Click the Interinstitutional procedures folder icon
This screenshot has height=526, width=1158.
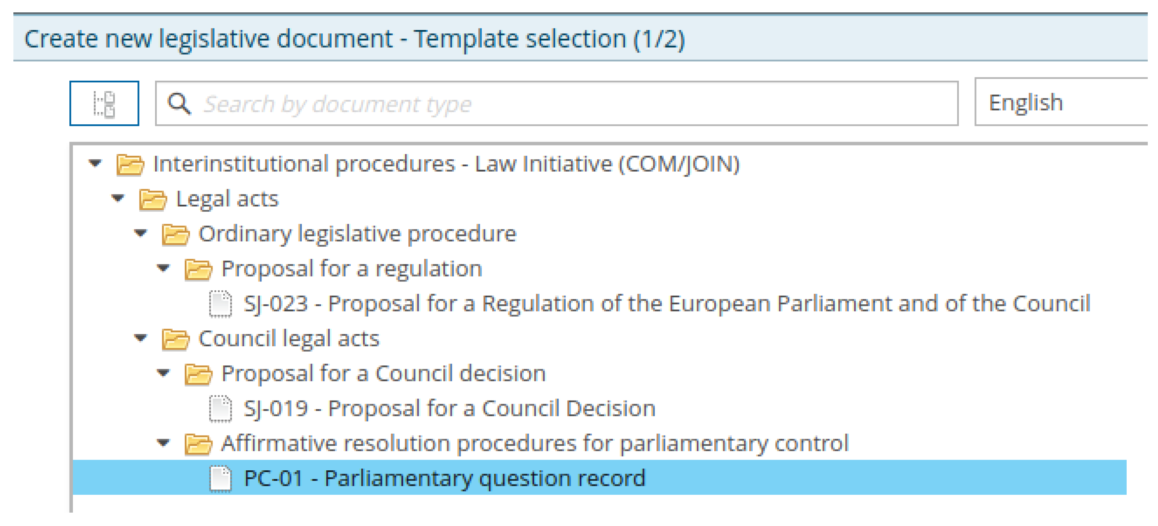[x=130, y=164]
